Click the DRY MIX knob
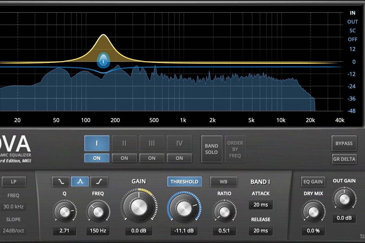The height and width of the screenshot is (243, 365). pyautogui.click(x=313, y=211)
